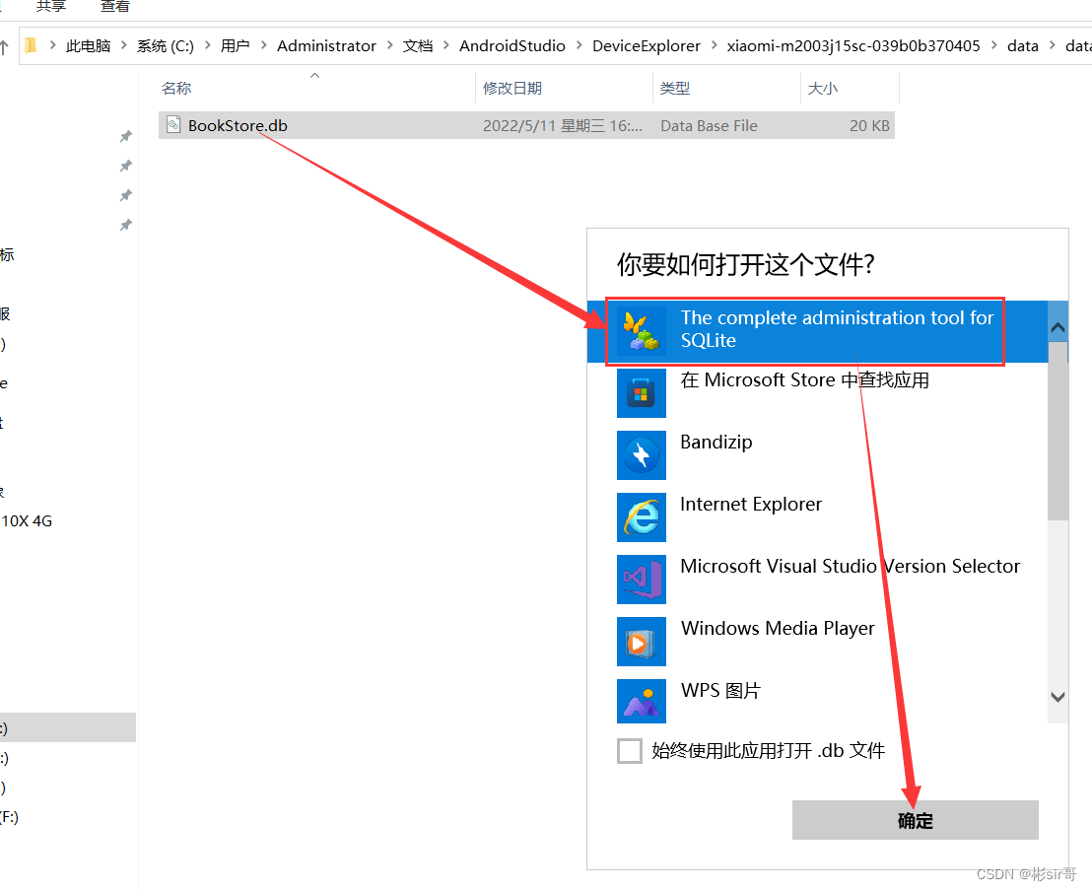1092x891 pixels.
Task: Confirm with the 确定 button
Action: (916, 820)
